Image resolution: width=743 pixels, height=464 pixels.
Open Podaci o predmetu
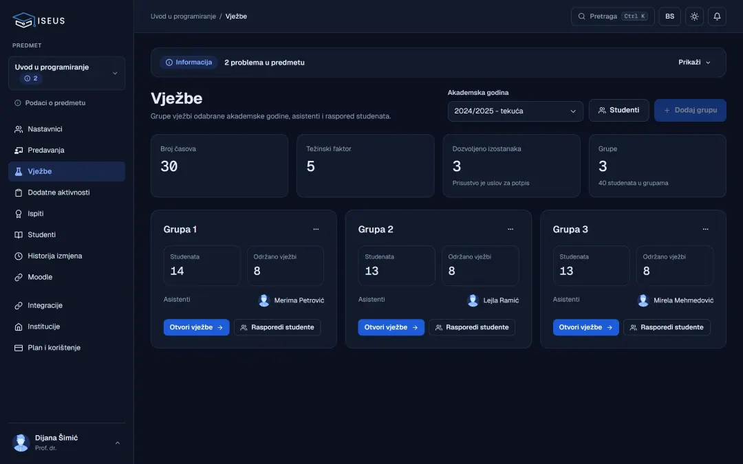67,102
